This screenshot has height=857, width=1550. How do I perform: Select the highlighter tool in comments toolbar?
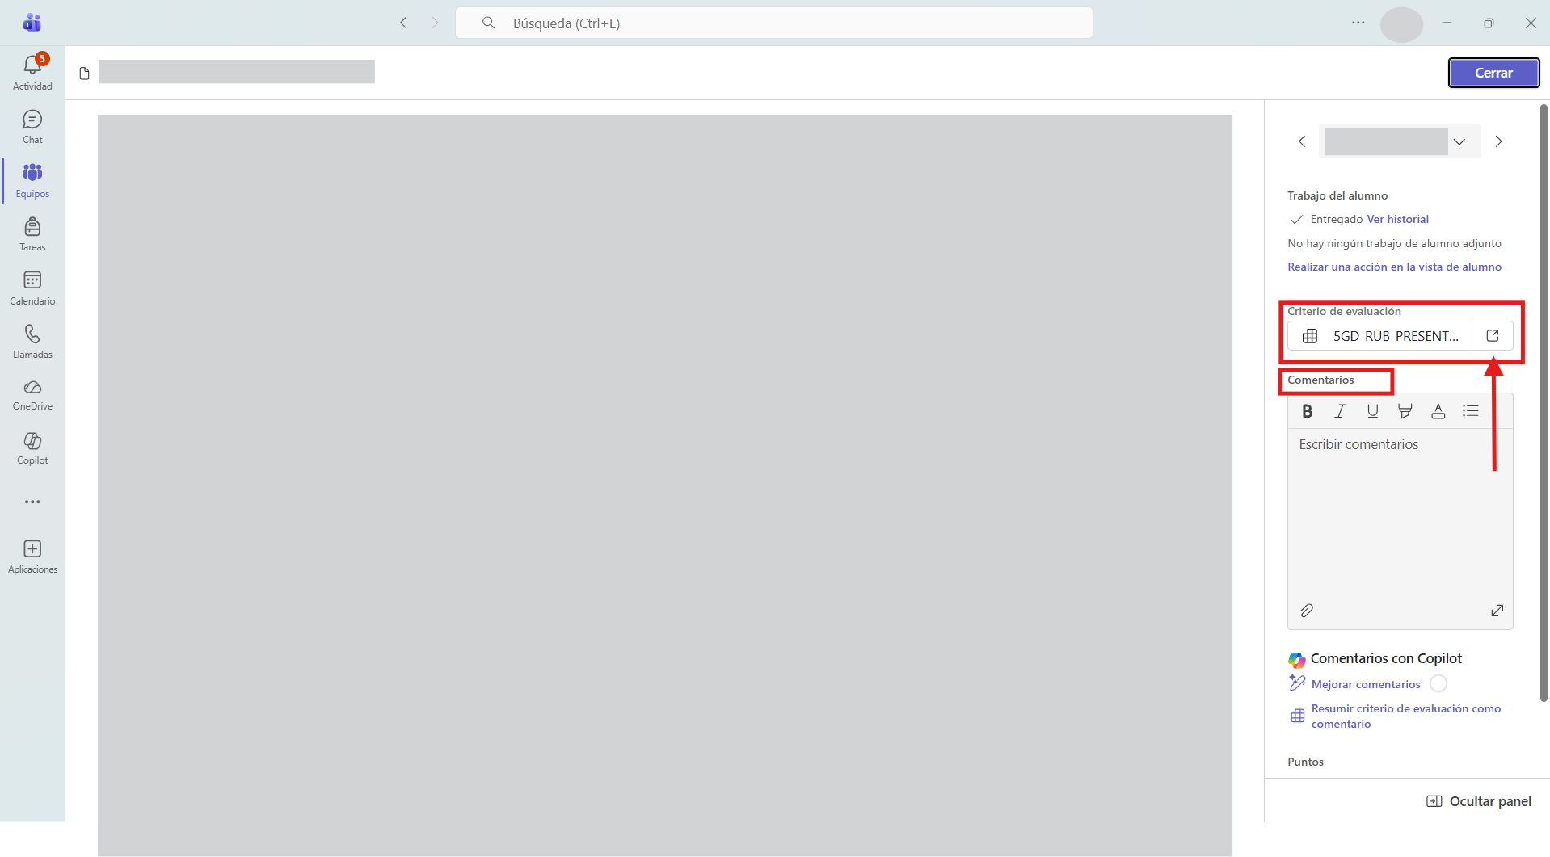(x=1405, y=411)
